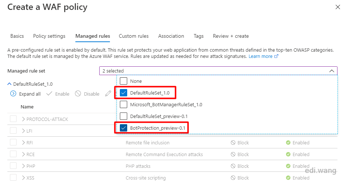Click Cross-site scripting description
This screenshot has height=181, width=343.
click(146, 178)
